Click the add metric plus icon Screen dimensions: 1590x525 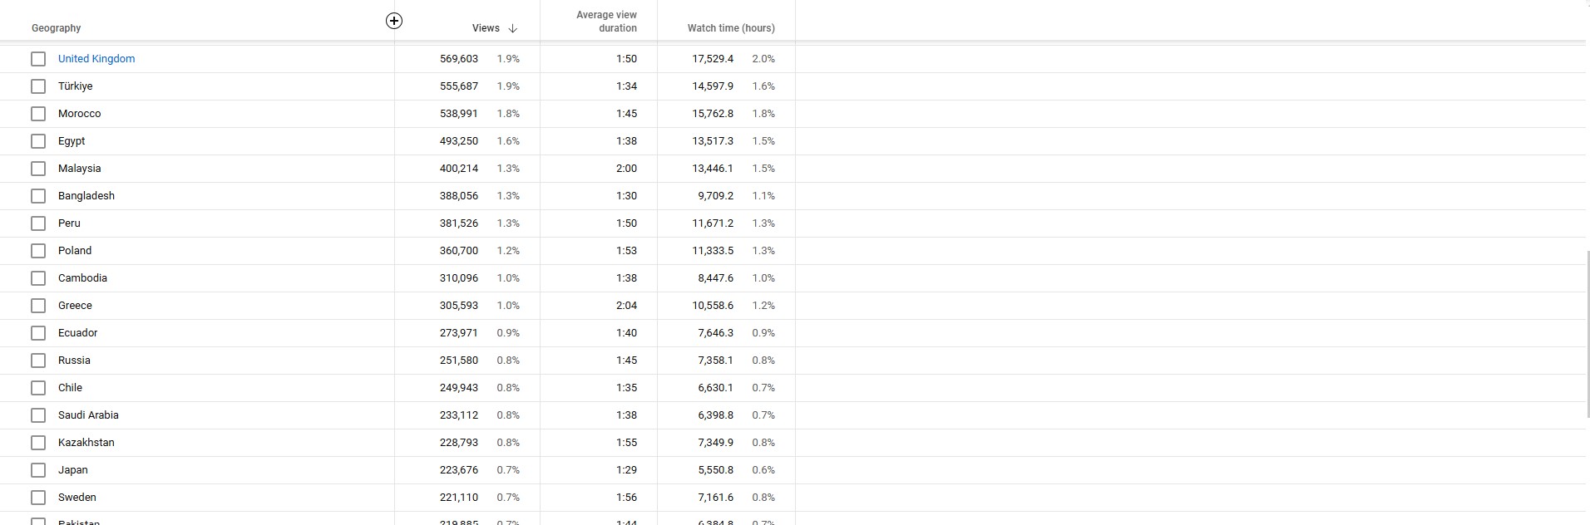coord(394,21)
